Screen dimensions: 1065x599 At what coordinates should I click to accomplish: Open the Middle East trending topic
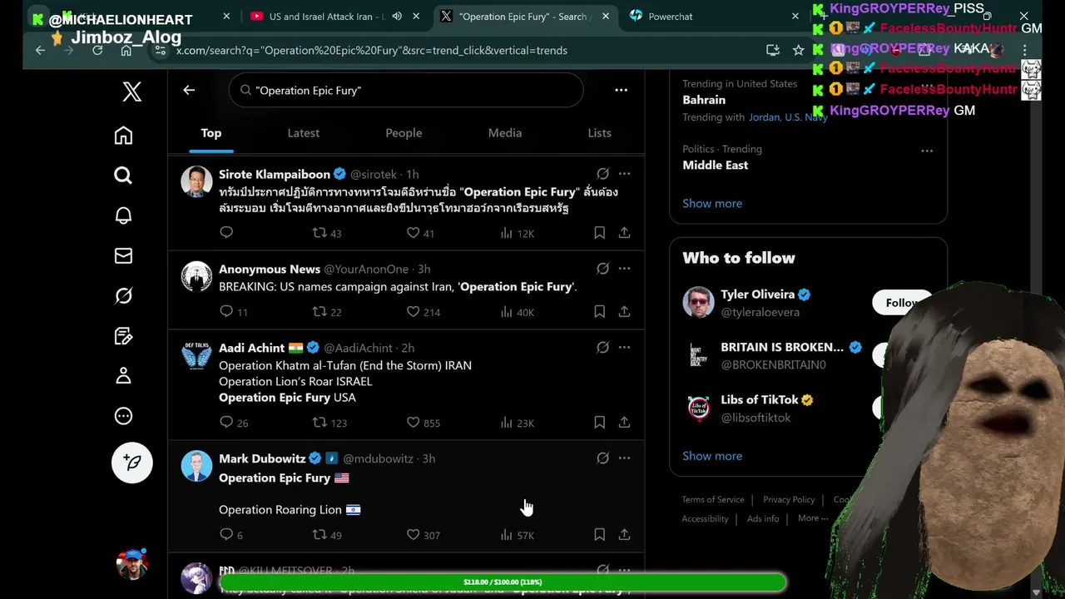(x=715, y=165)
